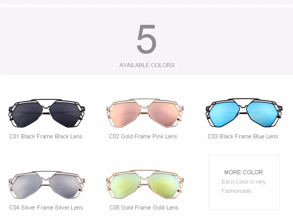The height and width of the screenshot is (221, 293).
Task: Click the silver right lens of C04 sunglasses
Action: coord(65,185)
